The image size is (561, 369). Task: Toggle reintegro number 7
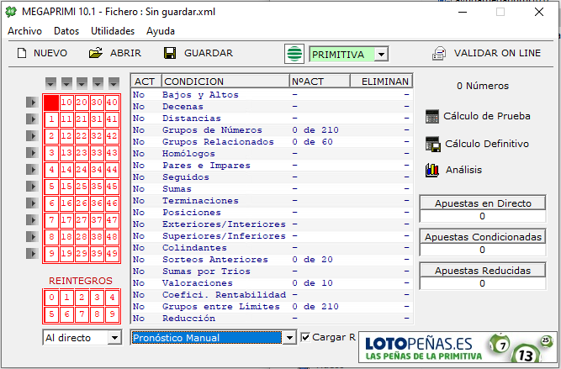[x=82, y=314]
